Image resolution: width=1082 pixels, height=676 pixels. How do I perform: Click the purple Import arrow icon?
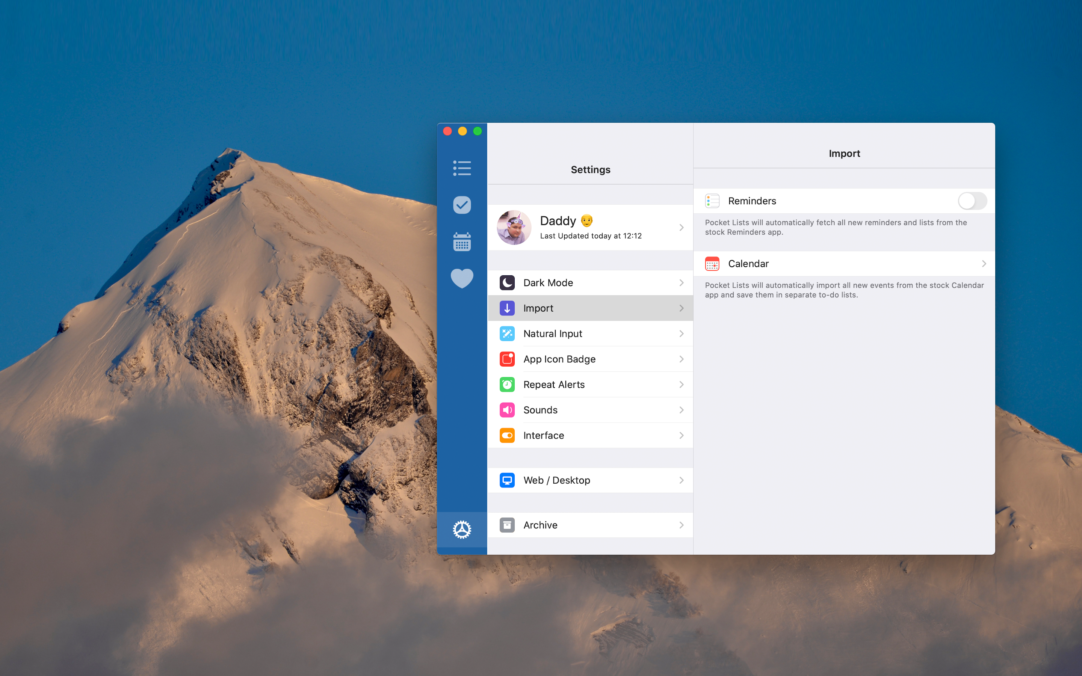coord(507,308)
